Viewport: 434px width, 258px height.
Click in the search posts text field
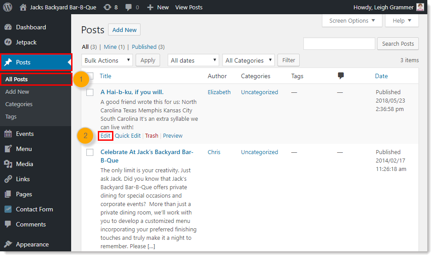(x=339, y=44)
